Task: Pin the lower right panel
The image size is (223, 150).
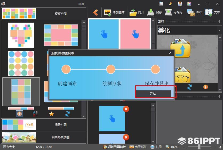Action: [220, 96]
